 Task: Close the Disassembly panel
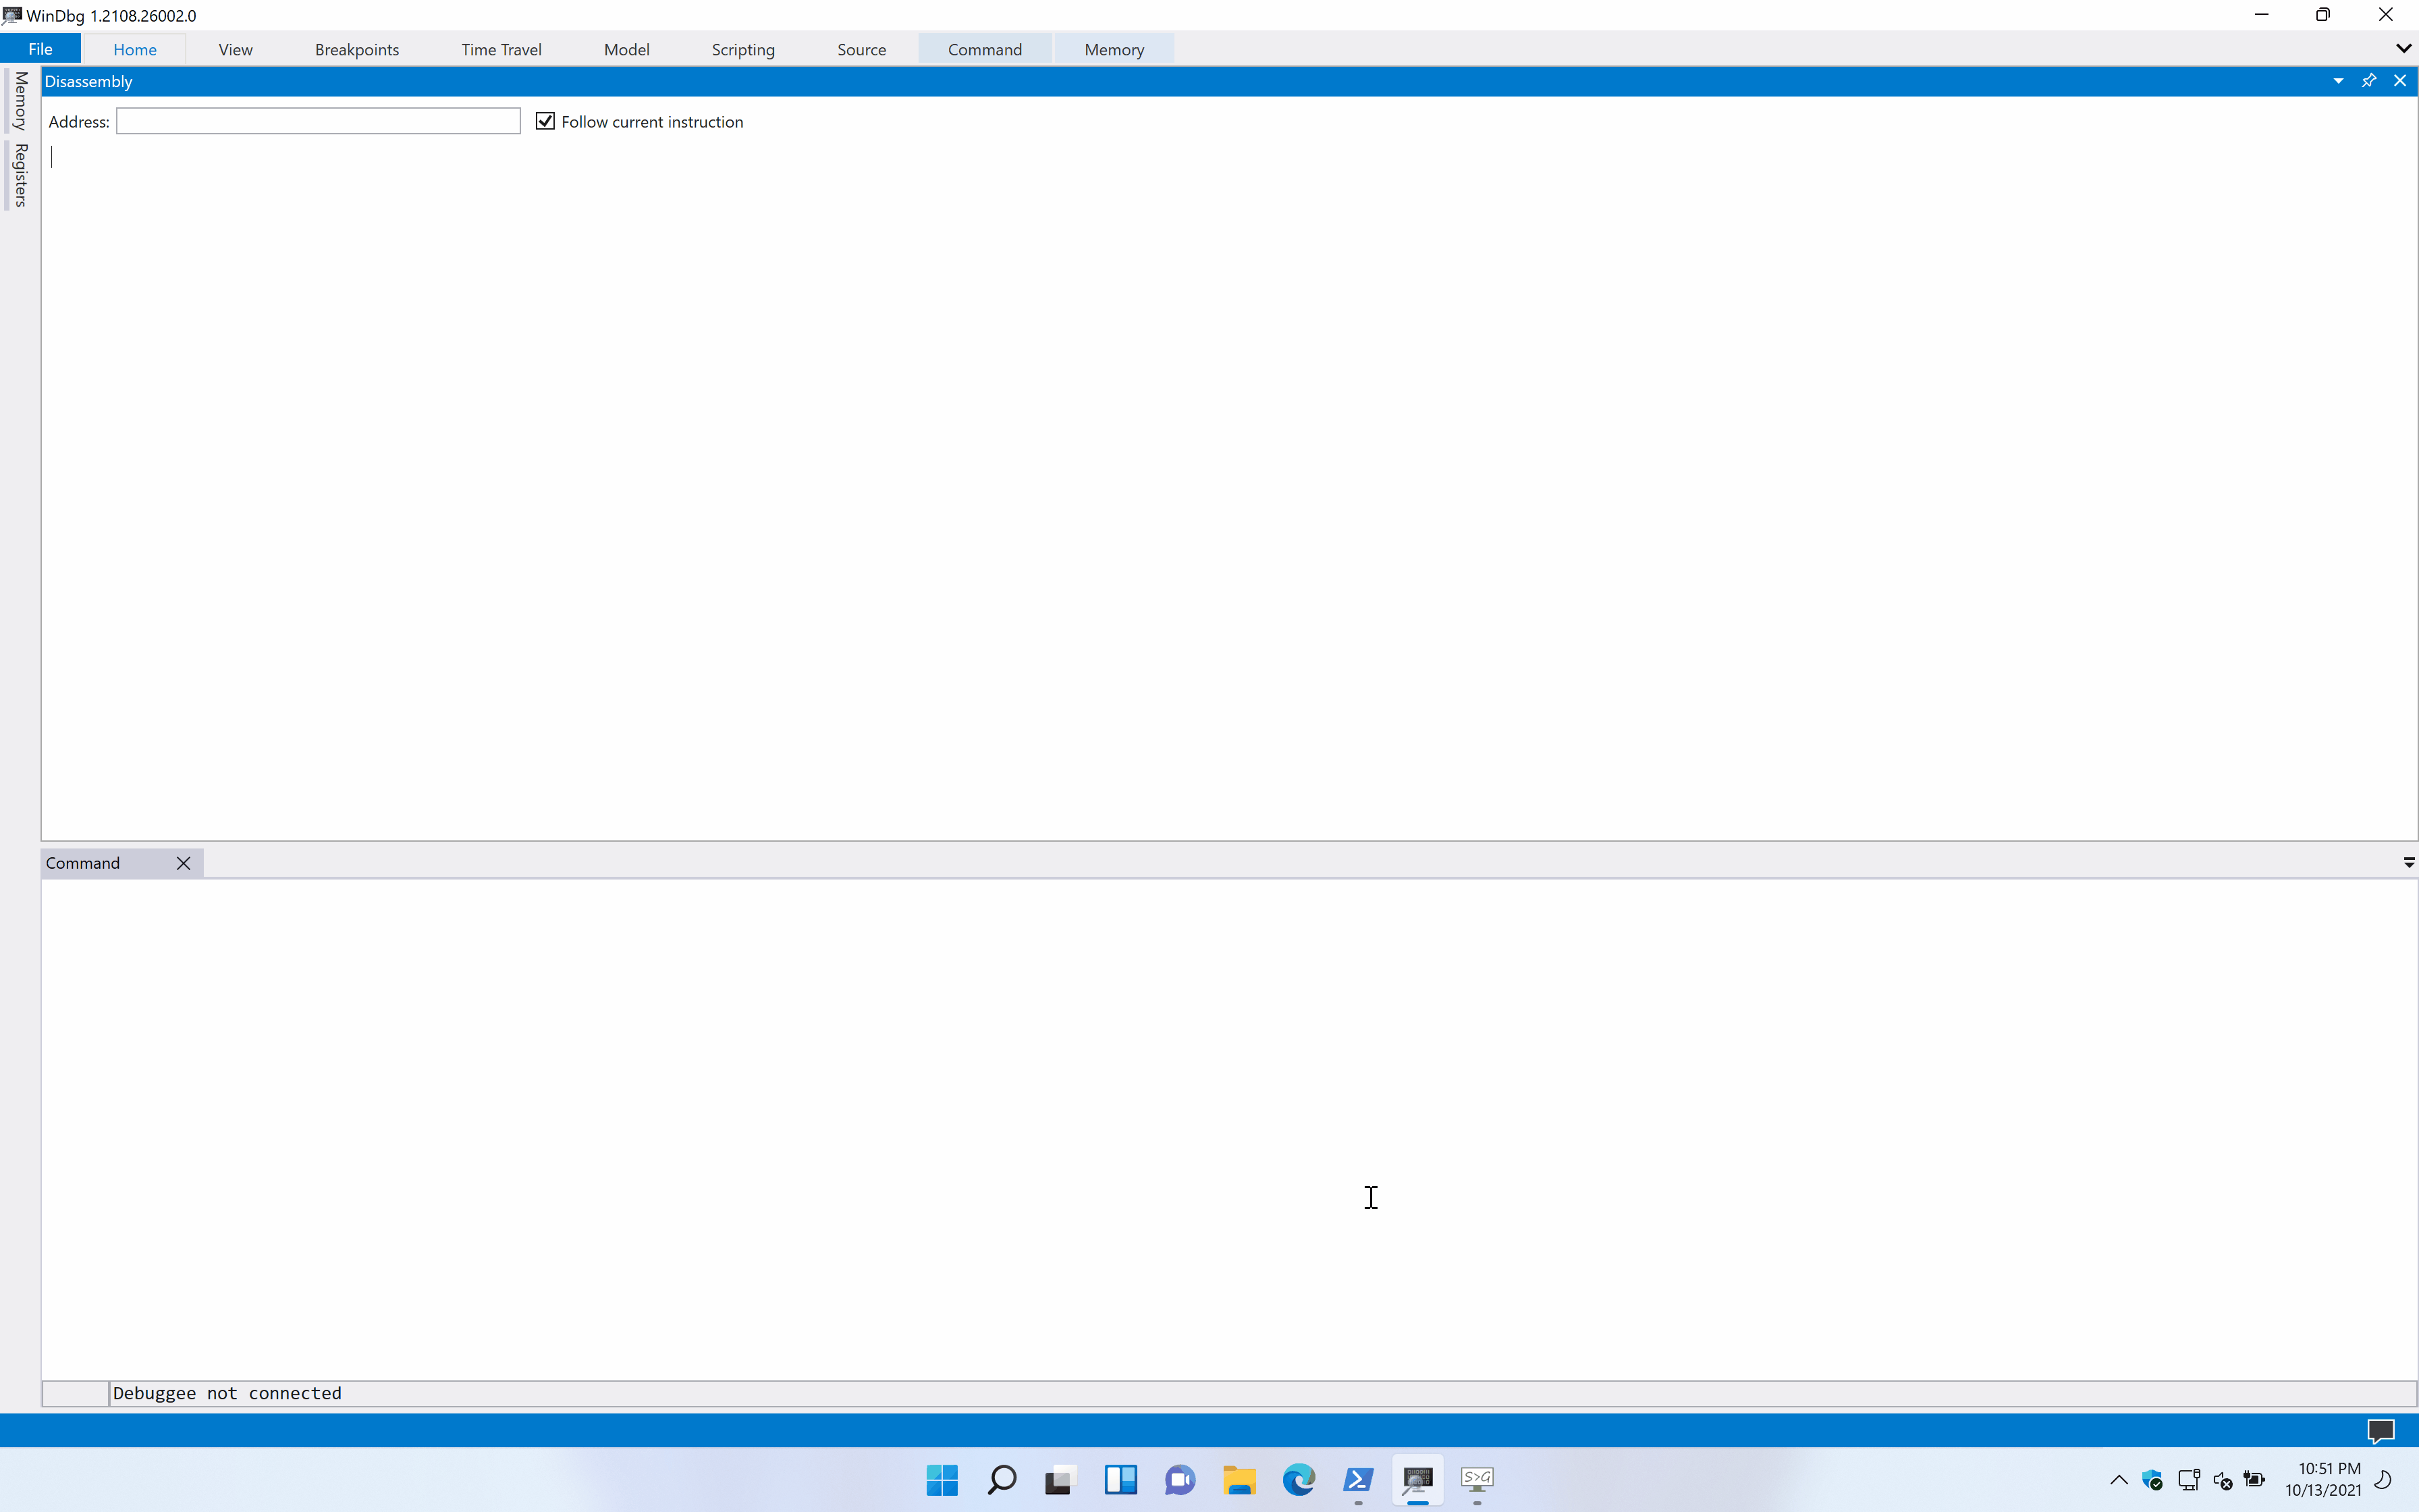pyautogui.click(x=2399, y=81)
